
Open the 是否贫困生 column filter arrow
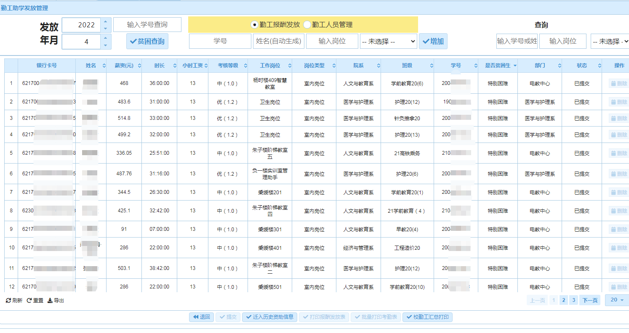coord(514,66)
